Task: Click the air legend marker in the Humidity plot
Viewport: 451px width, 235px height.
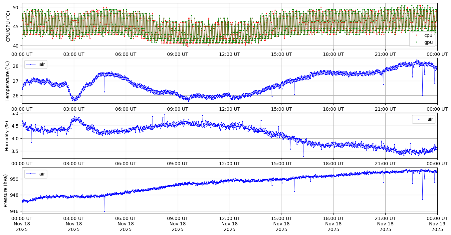Action: click(x=418, y=119)
